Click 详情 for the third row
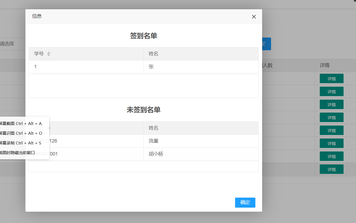Image resolution: width=356 pixels, height=223 pixels. [x=331, y=104]
